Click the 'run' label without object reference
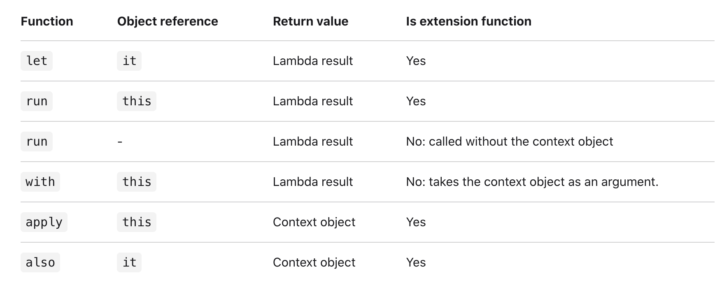This screenshot has height=283, width=722. point(37,141)
